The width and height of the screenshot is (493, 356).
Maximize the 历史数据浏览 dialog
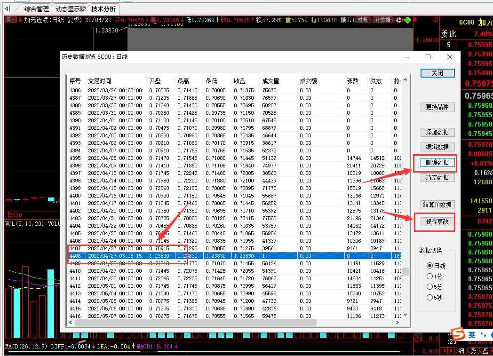click(x=428, y=57)
